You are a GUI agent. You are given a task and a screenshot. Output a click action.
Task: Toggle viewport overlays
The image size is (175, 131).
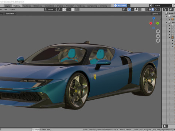136,9
